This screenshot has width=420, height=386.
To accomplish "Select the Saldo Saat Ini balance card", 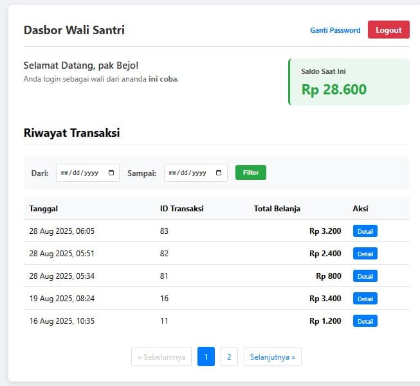I will (x=349, y=82).
